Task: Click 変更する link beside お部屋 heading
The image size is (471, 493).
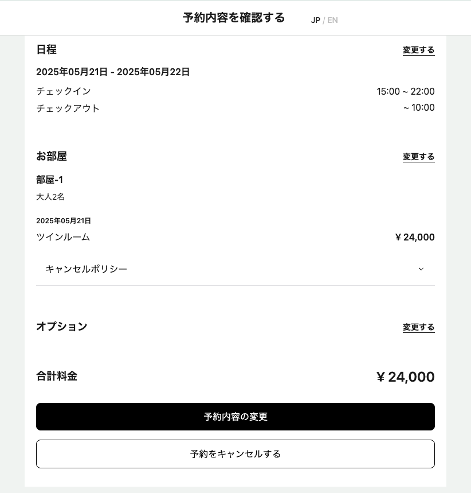Action: tap(418, 157)
